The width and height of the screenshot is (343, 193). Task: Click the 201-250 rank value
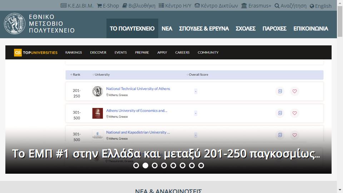tap(76, 93)
